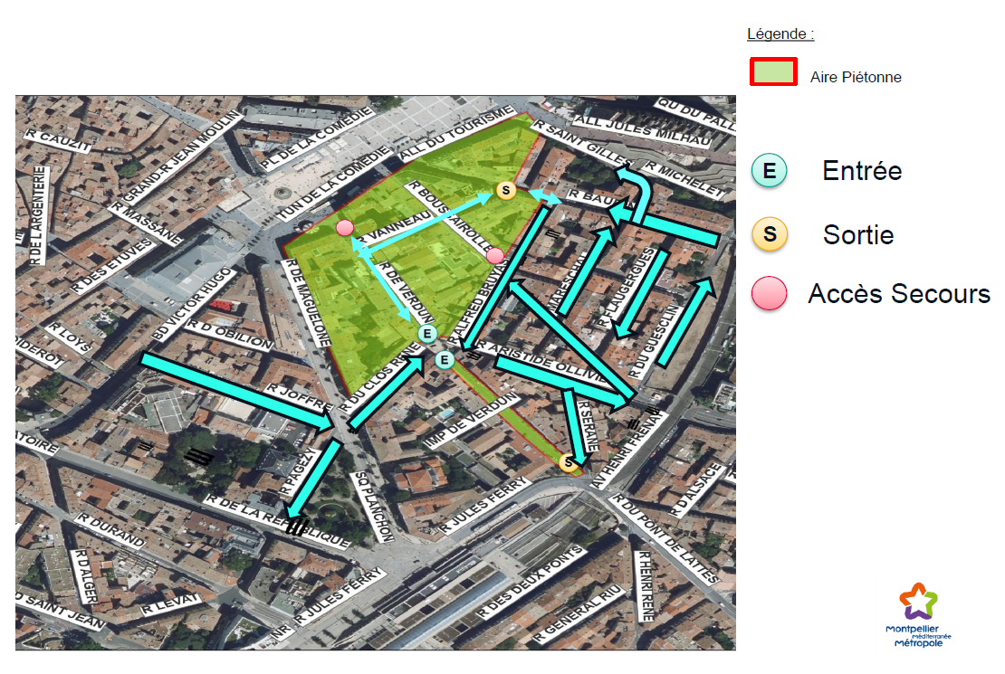The image size is (1005, 674).
Task: Click the 'SQ PLANCHON' map label
Action: pyautogui.click(x=374, y=505)
